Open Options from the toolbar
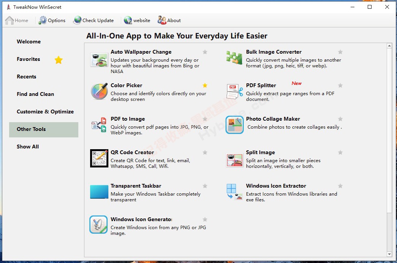 (x=52, y=20)
